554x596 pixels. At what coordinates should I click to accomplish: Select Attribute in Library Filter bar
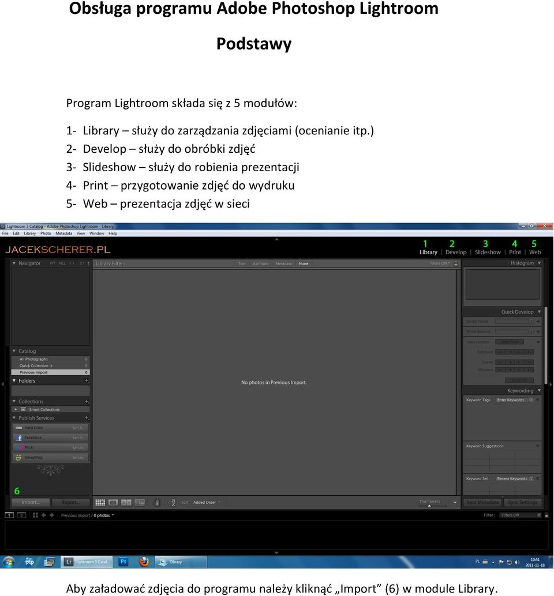[261, 263]
